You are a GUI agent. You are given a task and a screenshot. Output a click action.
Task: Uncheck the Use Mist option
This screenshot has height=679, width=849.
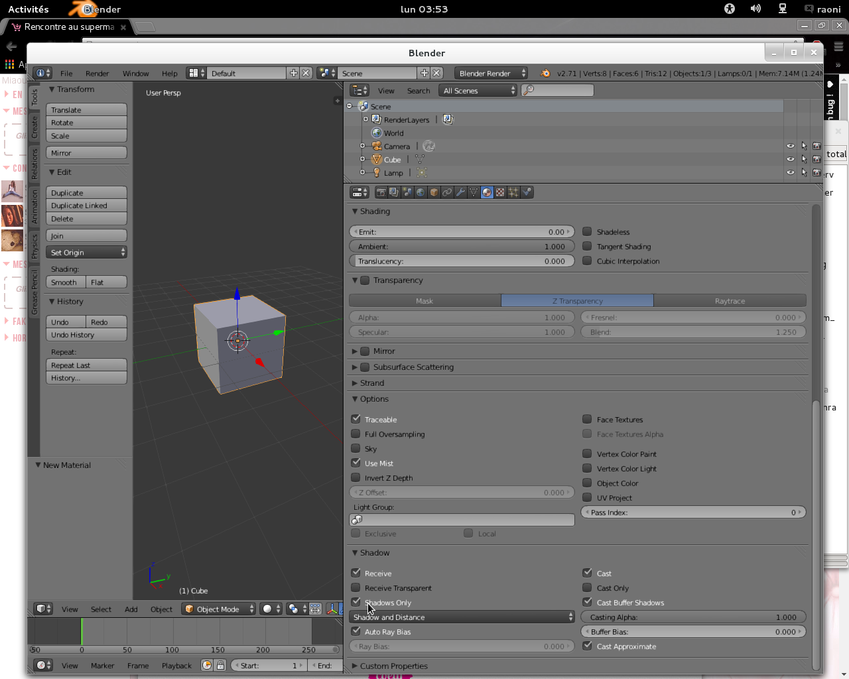pyautogui.click(x=356, y=463)
